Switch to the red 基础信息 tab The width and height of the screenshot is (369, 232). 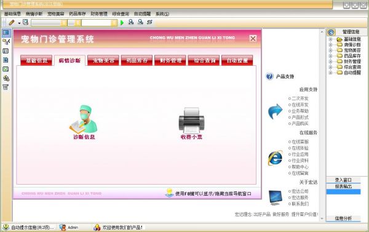[x=36, y=60]
